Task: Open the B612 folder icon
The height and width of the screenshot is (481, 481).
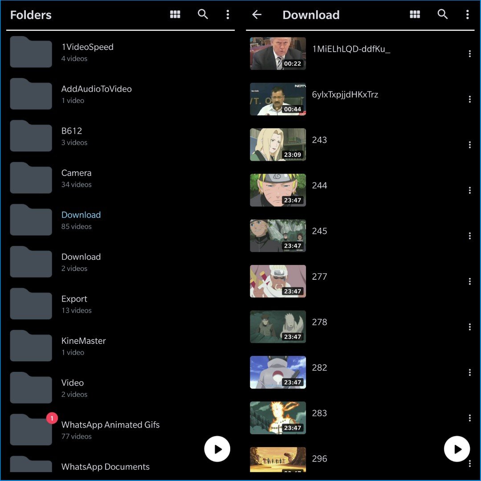Action: (x=31, y=136)
